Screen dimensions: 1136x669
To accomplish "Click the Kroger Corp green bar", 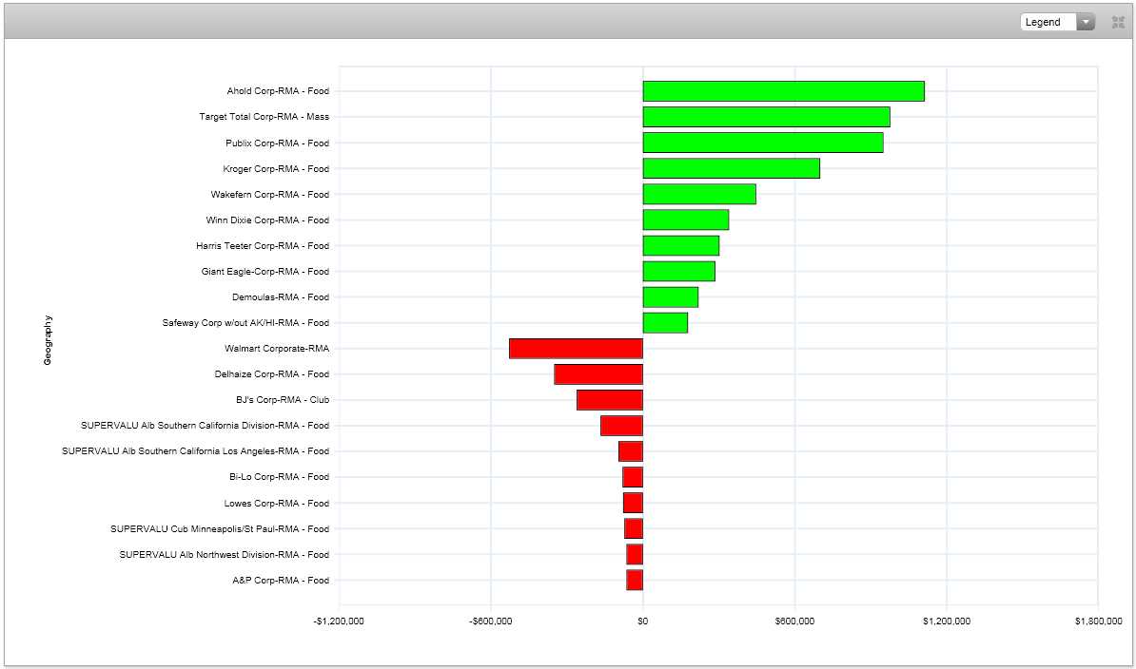I will tap(731, 168).
